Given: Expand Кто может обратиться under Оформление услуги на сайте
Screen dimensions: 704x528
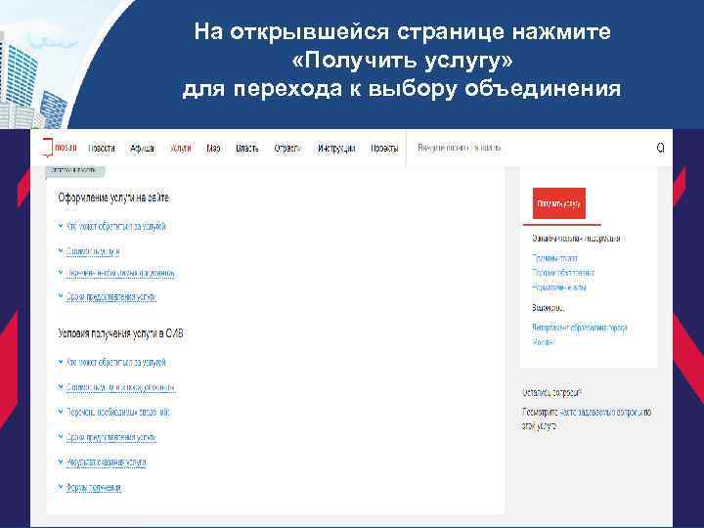Looking at the screenshot, I should tap(115, 226).
